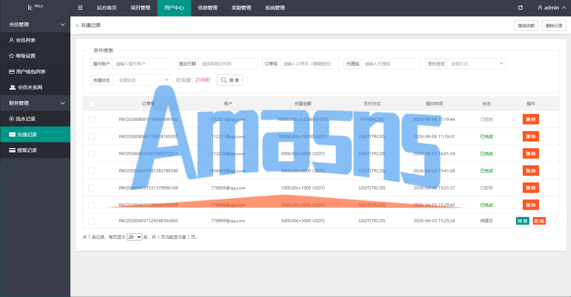
Task: Click the 增减余额 button
Action: pos(526,26)
